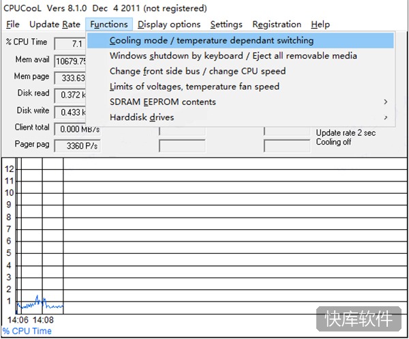
Task: Click the graph axis value 12
Action: (x=9, y=169)
